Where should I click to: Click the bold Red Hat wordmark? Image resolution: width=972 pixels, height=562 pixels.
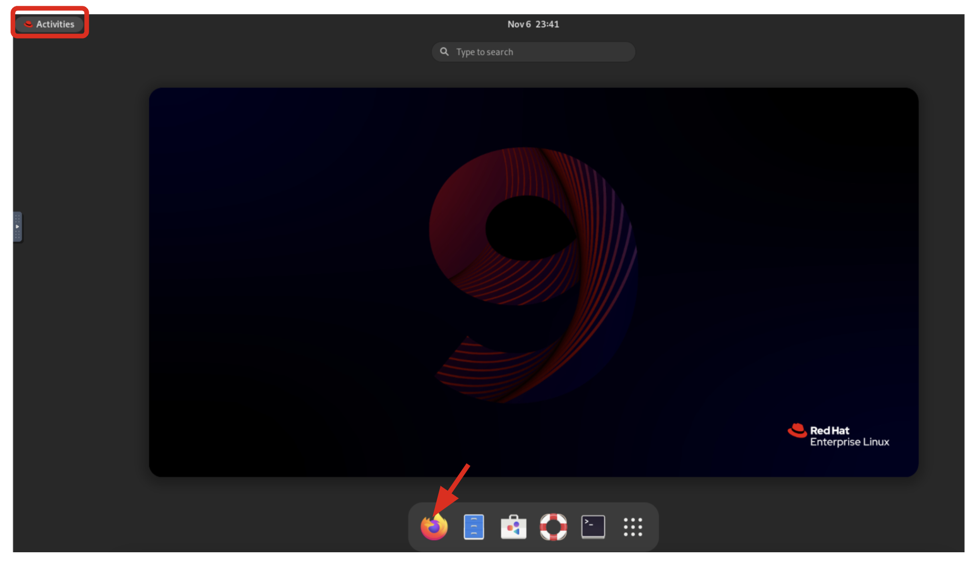coord(829,431)
